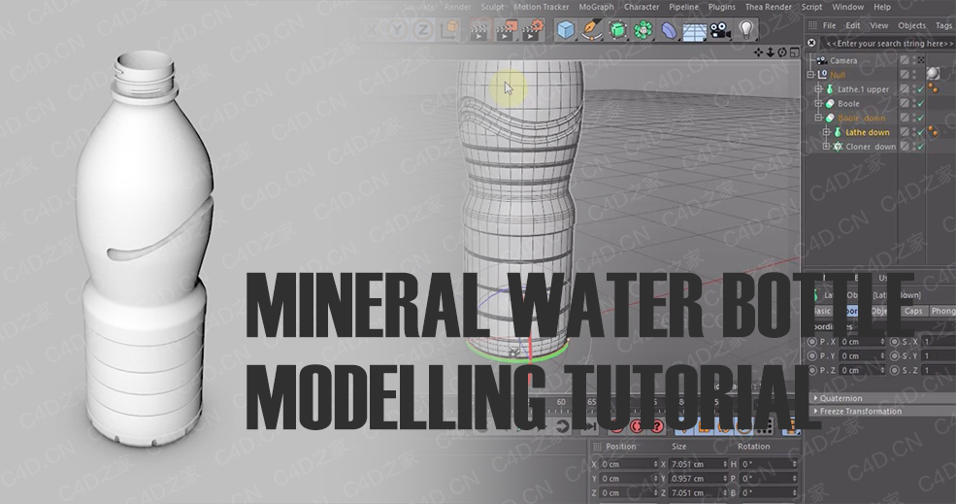Viewport: 956px width, 504px height.
Task: Toggle the viewport maximize view icon
Action: (x=794, y=52)
